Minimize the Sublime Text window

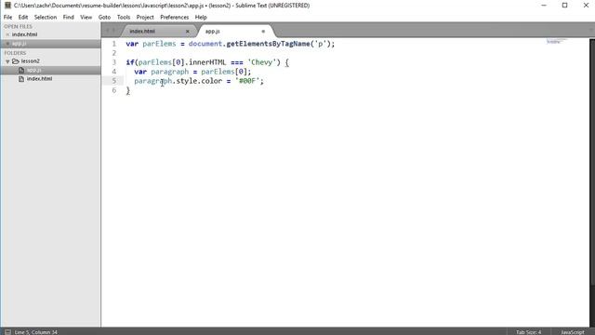tap(544, 6)
